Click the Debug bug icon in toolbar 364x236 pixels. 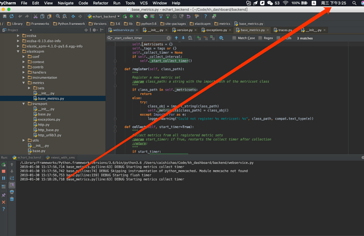132,16
